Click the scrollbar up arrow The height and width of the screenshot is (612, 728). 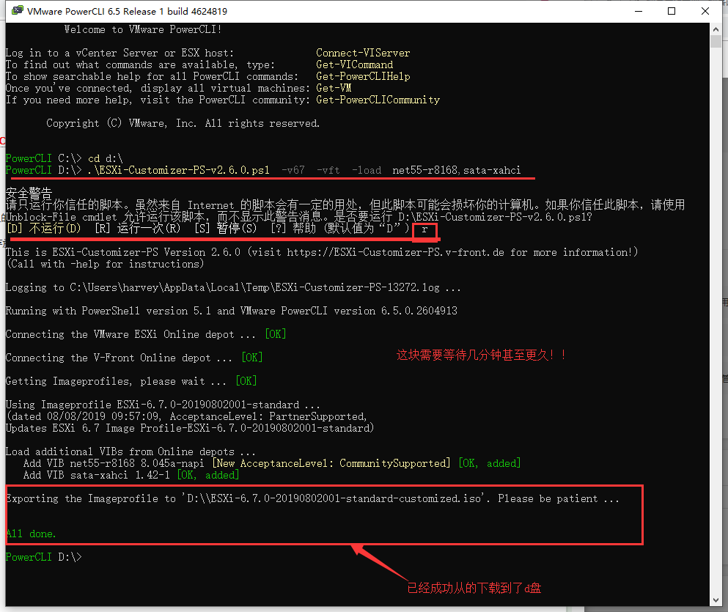[x=716, y=29]
